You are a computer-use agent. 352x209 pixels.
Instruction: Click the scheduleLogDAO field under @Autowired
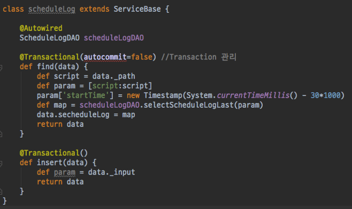(x=114, y=38)
